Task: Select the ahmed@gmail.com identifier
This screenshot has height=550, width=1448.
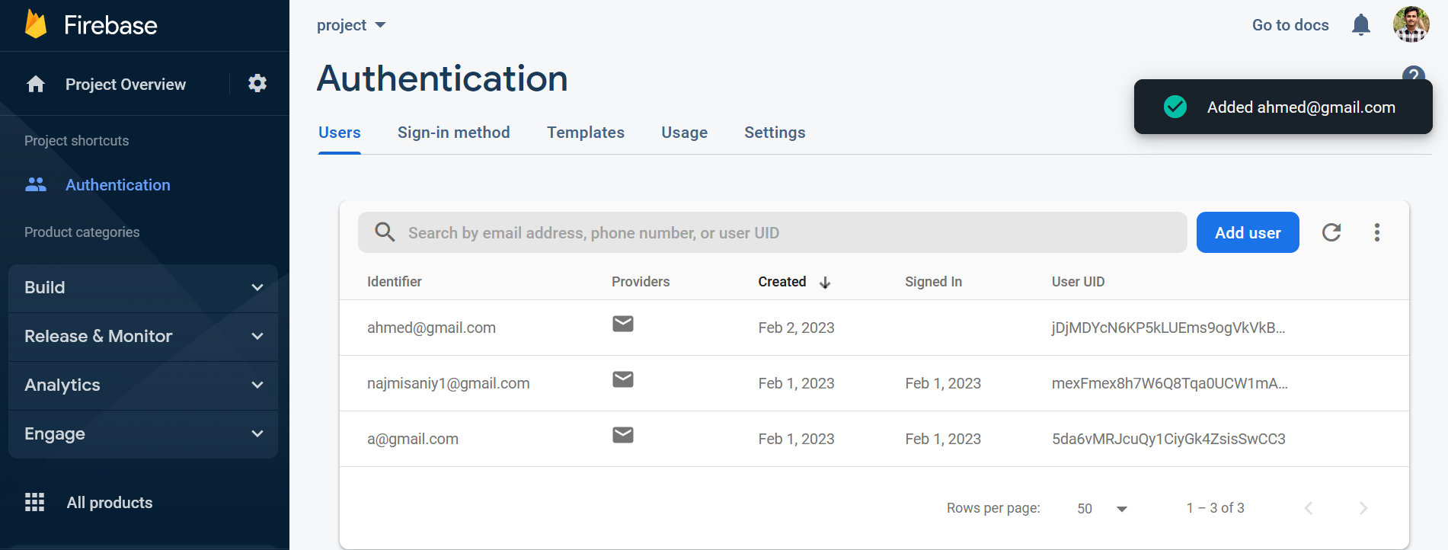Action: point(431,328)
